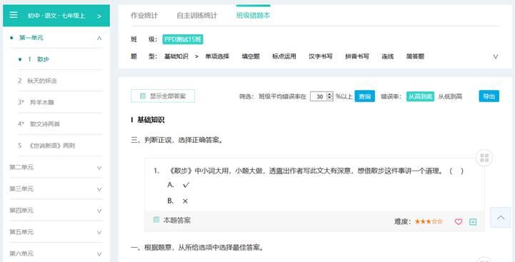Click the grid icon beside question one
Image resolution: width=515 pixels, height=262 pixels.
[x=484, y=158]
